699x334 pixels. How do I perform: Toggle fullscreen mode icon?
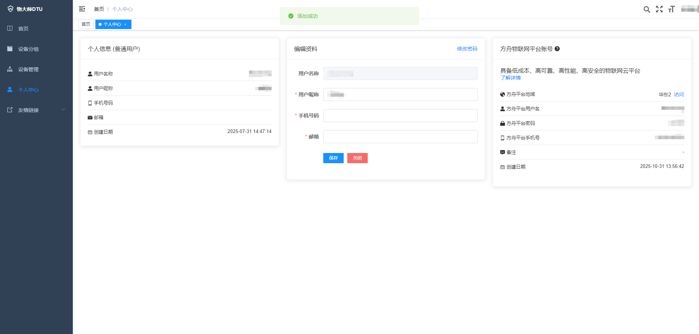659,9
